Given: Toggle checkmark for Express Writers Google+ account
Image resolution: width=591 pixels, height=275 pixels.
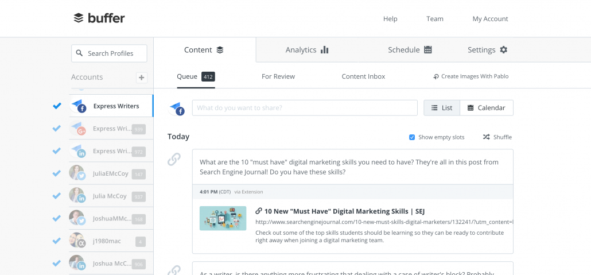Looking at the screenshot, I should point(57,129).
